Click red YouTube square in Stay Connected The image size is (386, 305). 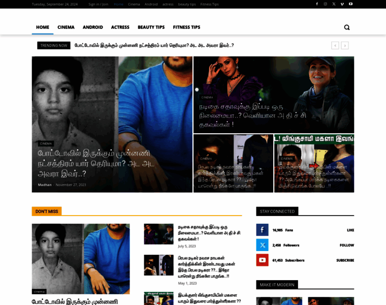point(262,260)
